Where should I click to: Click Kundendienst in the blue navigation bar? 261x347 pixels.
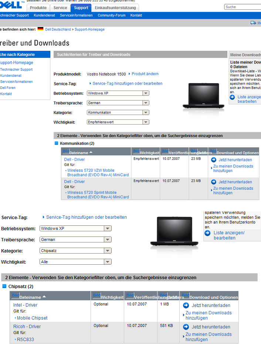click(44, 15)
